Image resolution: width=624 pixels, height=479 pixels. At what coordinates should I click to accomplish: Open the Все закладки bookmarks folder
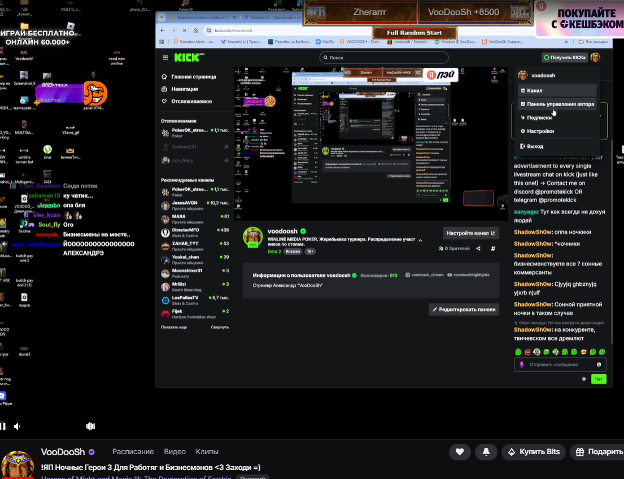[x=593, y=41]
